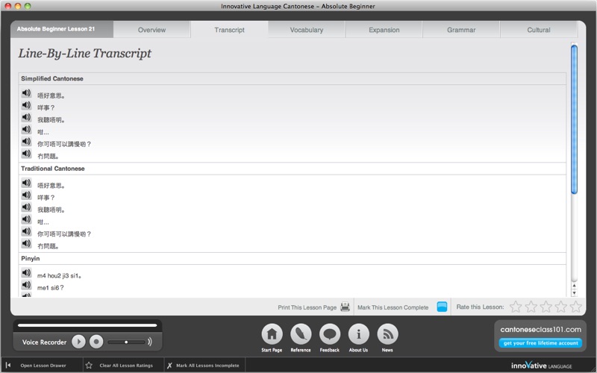Play audio for 'me1 si6' Pinyin line
597x373 pixels.
coord(26,285)
